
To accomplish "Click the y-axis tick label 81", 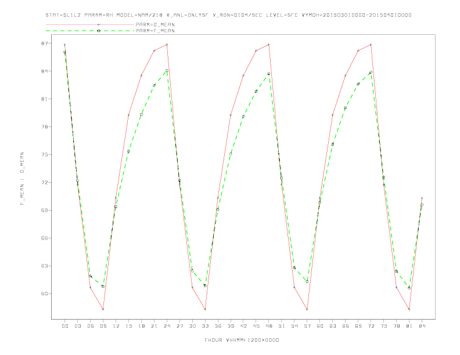I will [x=44, y=99].
